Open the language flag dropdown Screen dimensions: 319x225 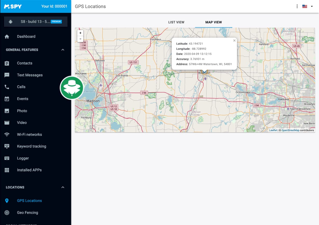point(307,6)
